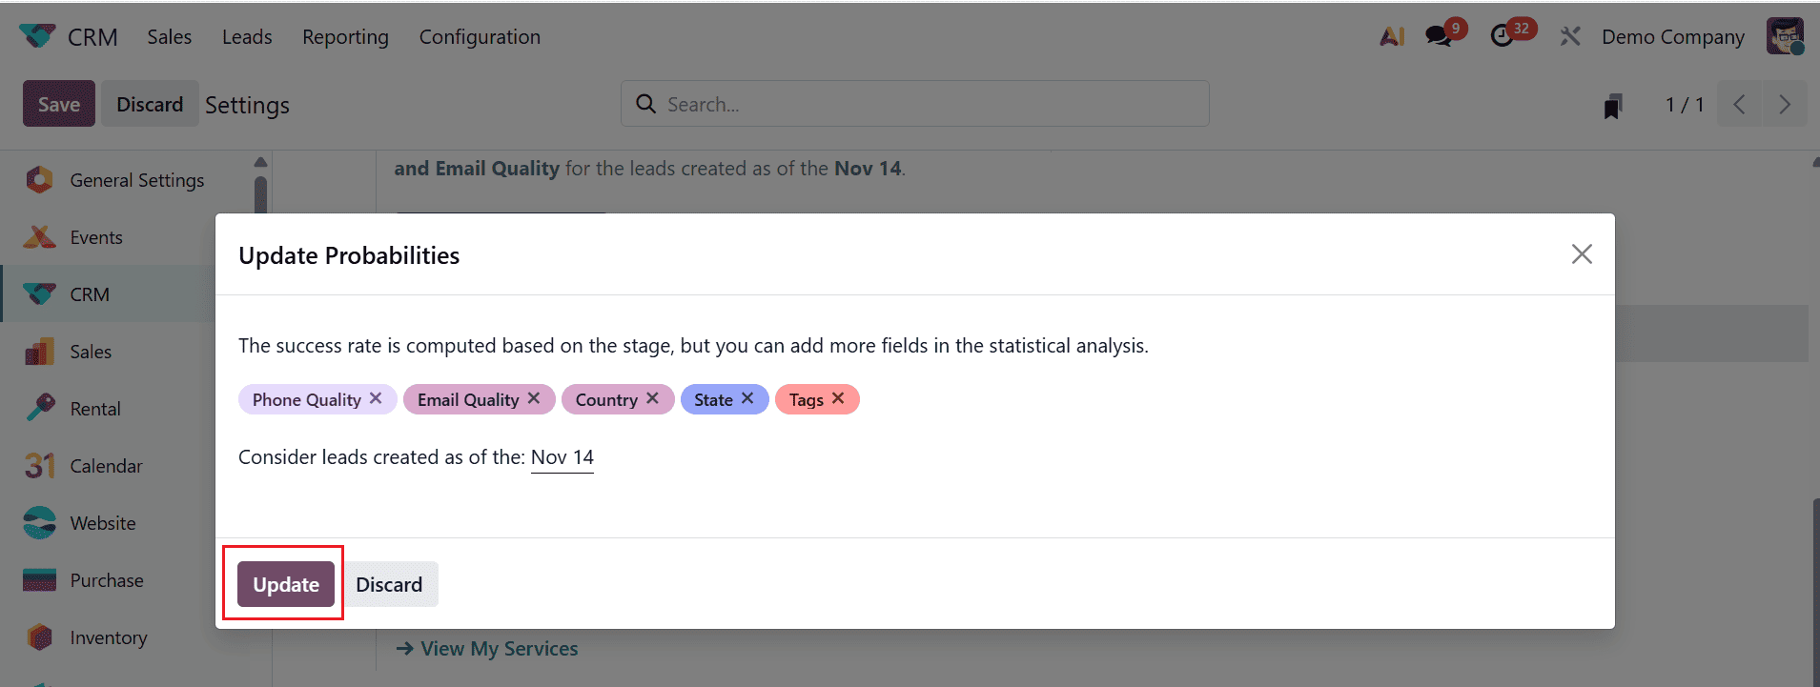Remove the State field tag

[746, 398]
